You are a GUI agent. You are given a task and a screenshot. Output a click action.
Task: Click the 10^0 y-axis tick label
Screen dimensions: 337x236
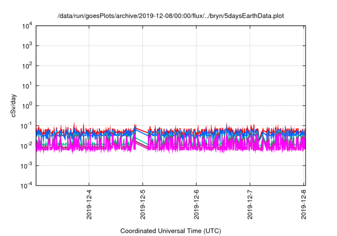pyautogui.click(x=27, y=106)
